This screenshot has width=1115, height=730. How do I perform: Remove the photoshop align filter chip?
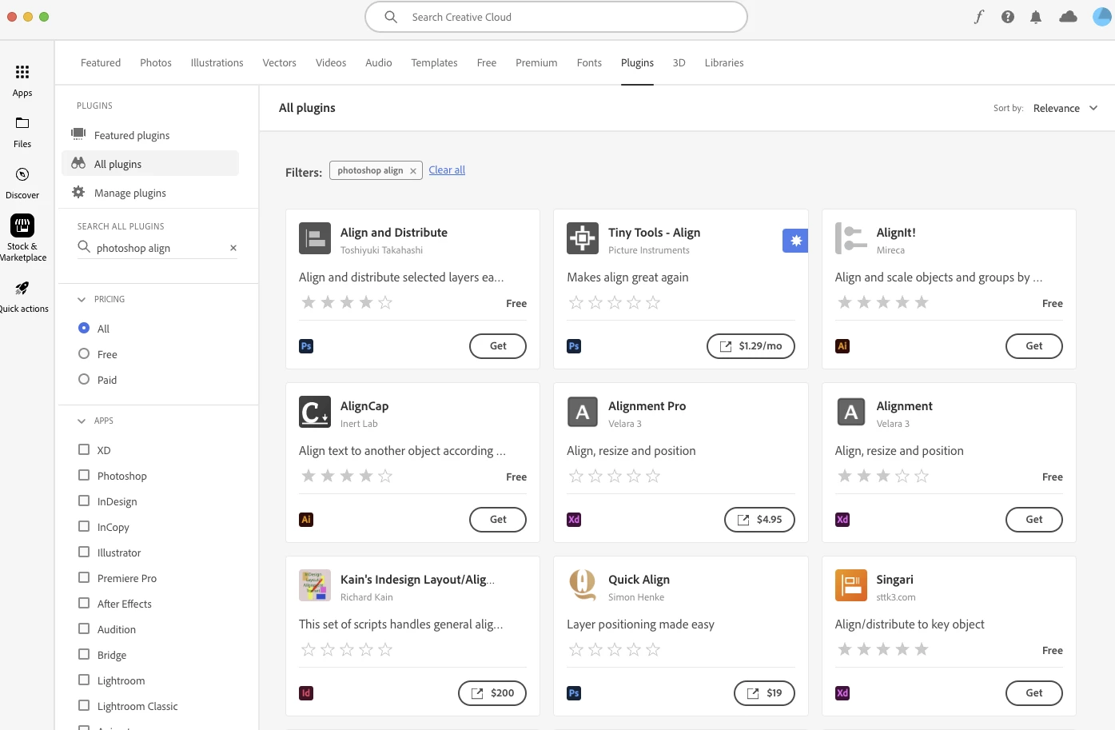[413, 171]
